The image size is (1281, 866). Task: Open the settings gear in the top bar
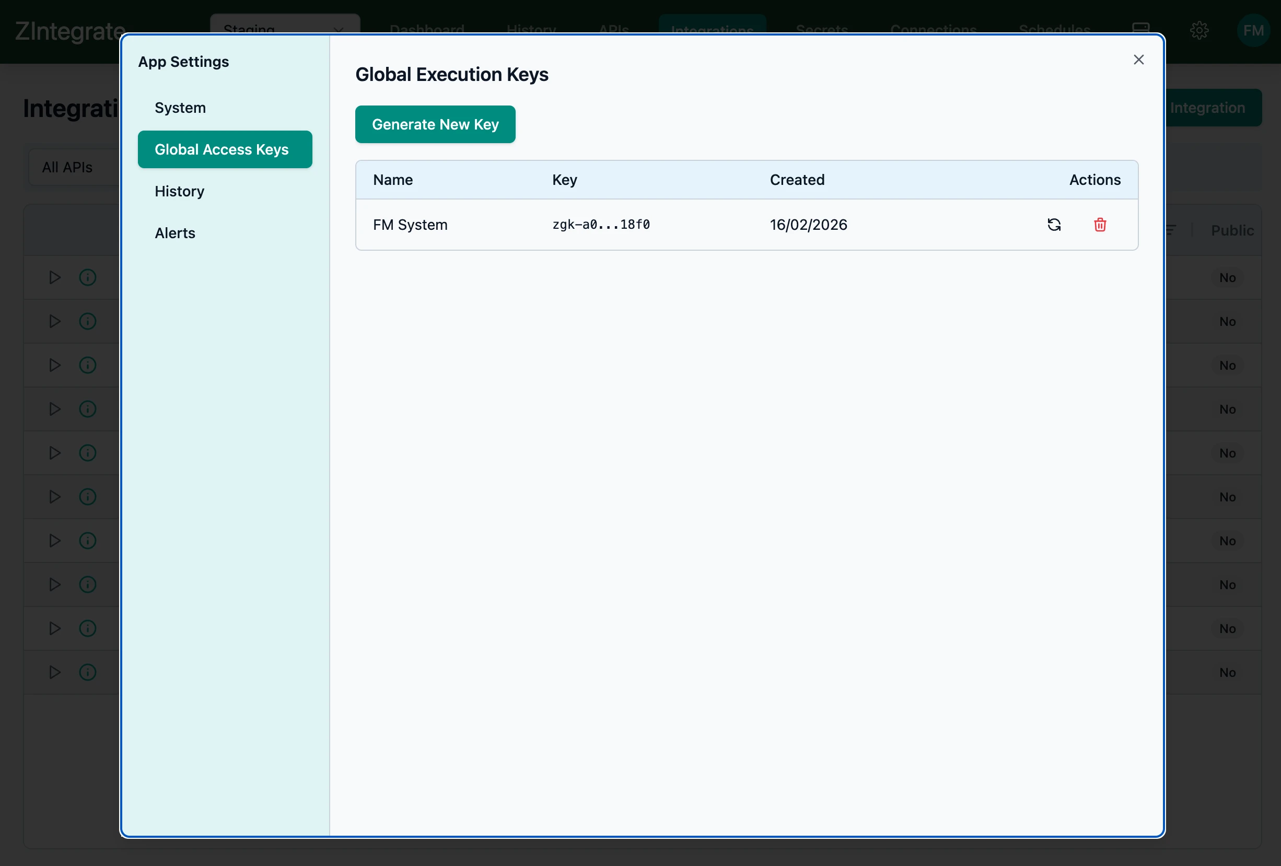[1200, 30]
